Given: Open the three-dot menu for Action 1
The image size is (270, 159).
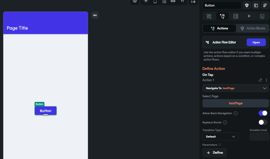Looking at the screenshot, I should tap(266, 80).
